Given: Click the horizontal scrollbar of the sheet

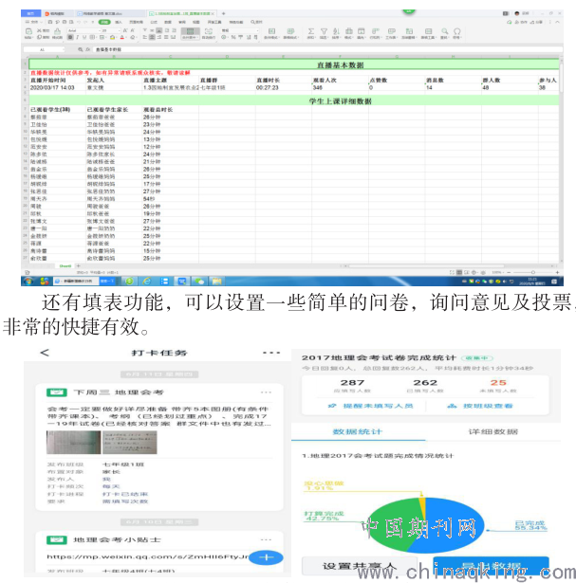Looking at the screenshot, I should (x=426, y=266).
